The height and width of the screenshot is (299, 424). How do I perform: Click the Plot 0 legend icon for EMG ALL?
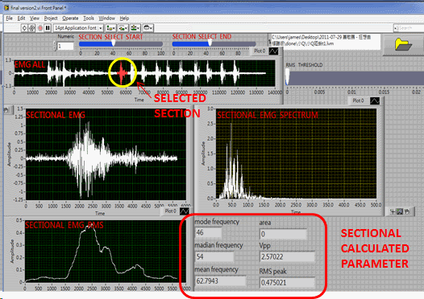tap(273, 51)
